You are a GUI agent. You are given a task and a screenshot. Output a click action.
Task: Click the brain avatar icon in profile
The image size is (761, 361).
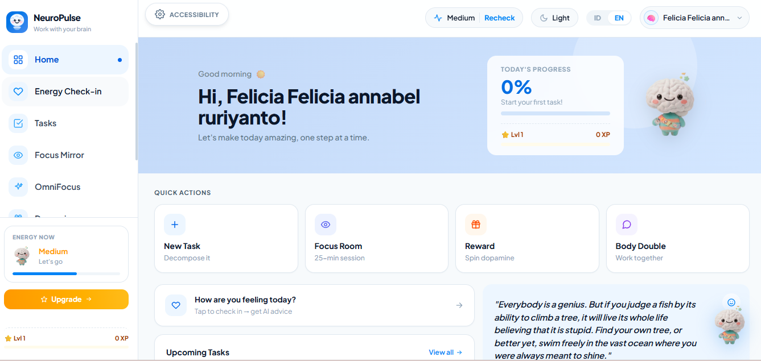651,18
